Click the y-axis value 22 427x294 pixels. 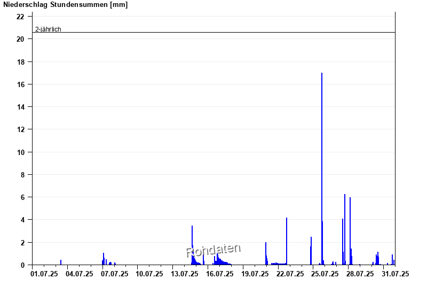tap(20, 17)
